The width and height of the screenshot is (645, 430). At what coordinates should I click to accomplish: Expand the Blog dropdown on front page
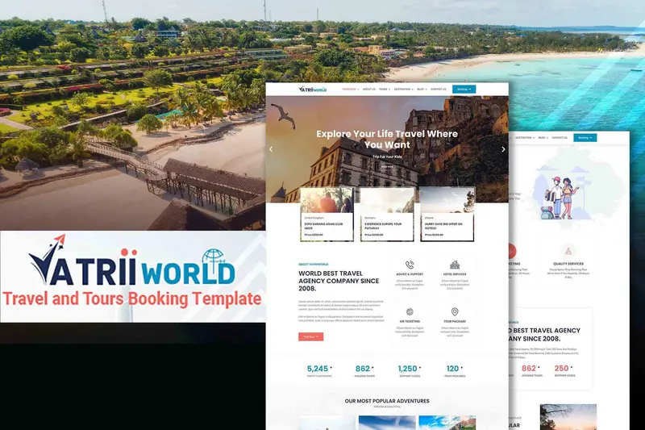(422, 90)
